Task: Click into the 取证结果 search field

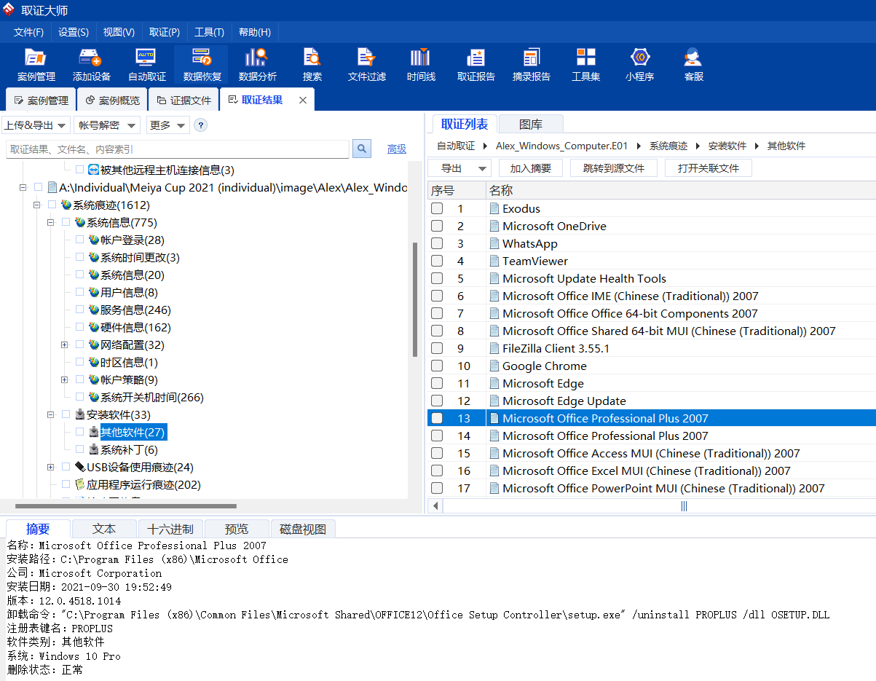Action: (178, 149)
